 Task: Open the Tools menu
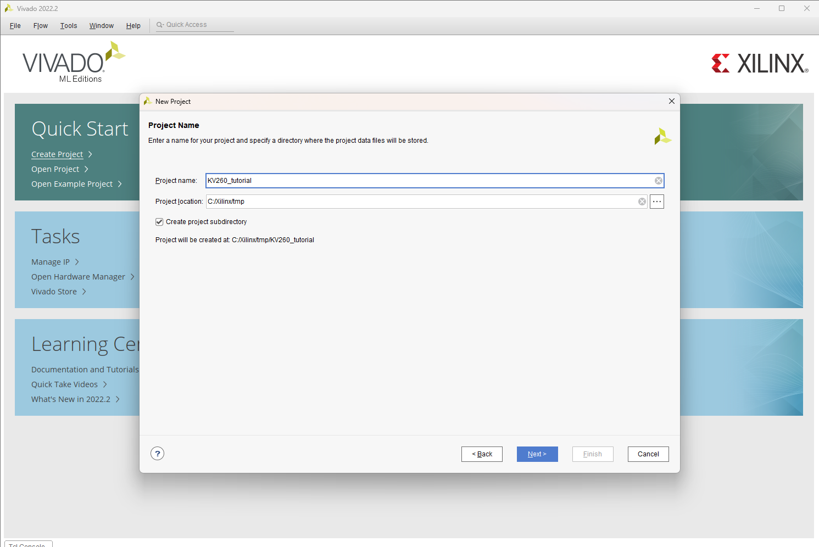(x=69, y=26)
